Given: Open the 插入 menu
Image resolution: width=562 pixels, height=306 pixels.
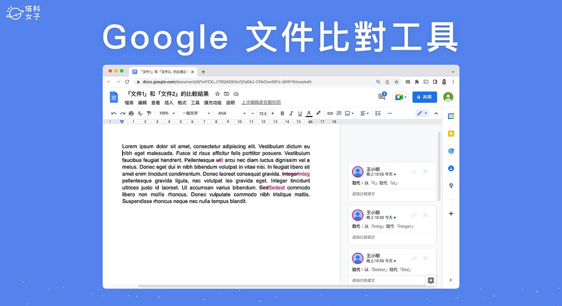Looking at the screenshot, I should tap(169, 103).
